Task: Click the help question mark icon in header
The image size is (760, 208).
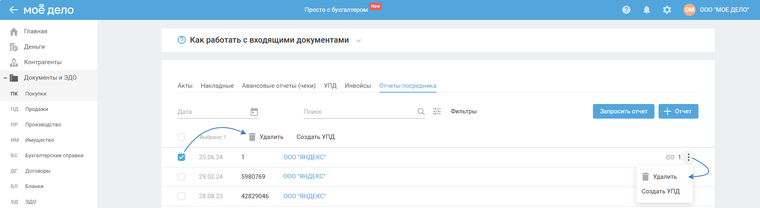Action: tap(626, 10)
